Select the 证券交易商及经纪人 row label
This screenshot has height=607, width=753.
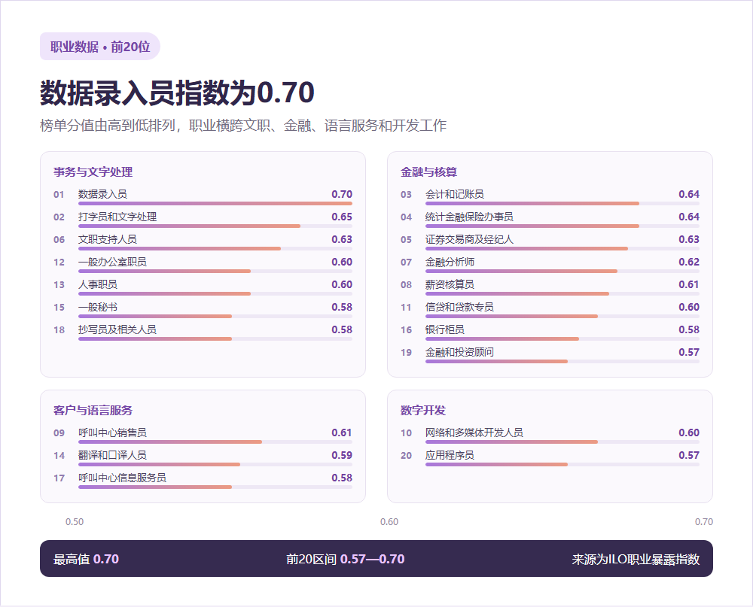click(x=470, y=239)
